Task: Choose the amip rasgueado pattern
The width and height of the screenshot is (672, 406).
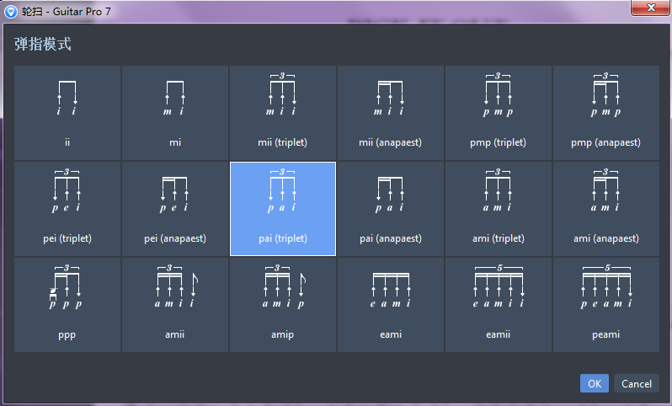Action: [x=283, y=304]
